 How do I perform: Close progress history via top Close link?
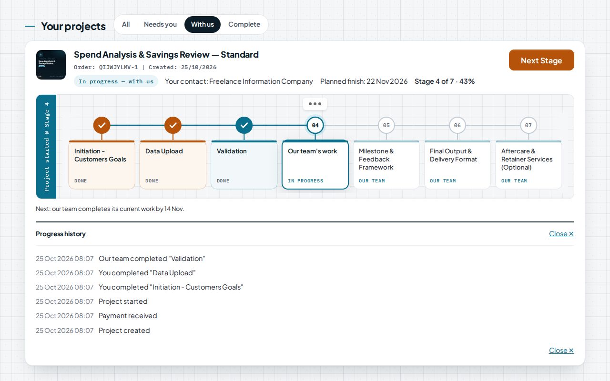click(x=561, y=234)
